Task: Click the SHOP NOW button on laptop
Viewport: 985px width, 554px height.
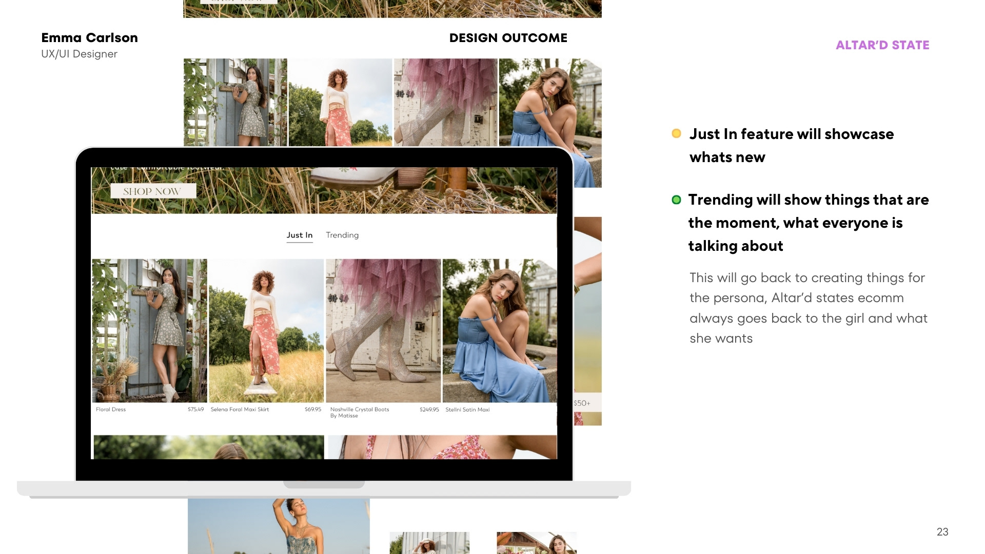Action: (152, 191)
